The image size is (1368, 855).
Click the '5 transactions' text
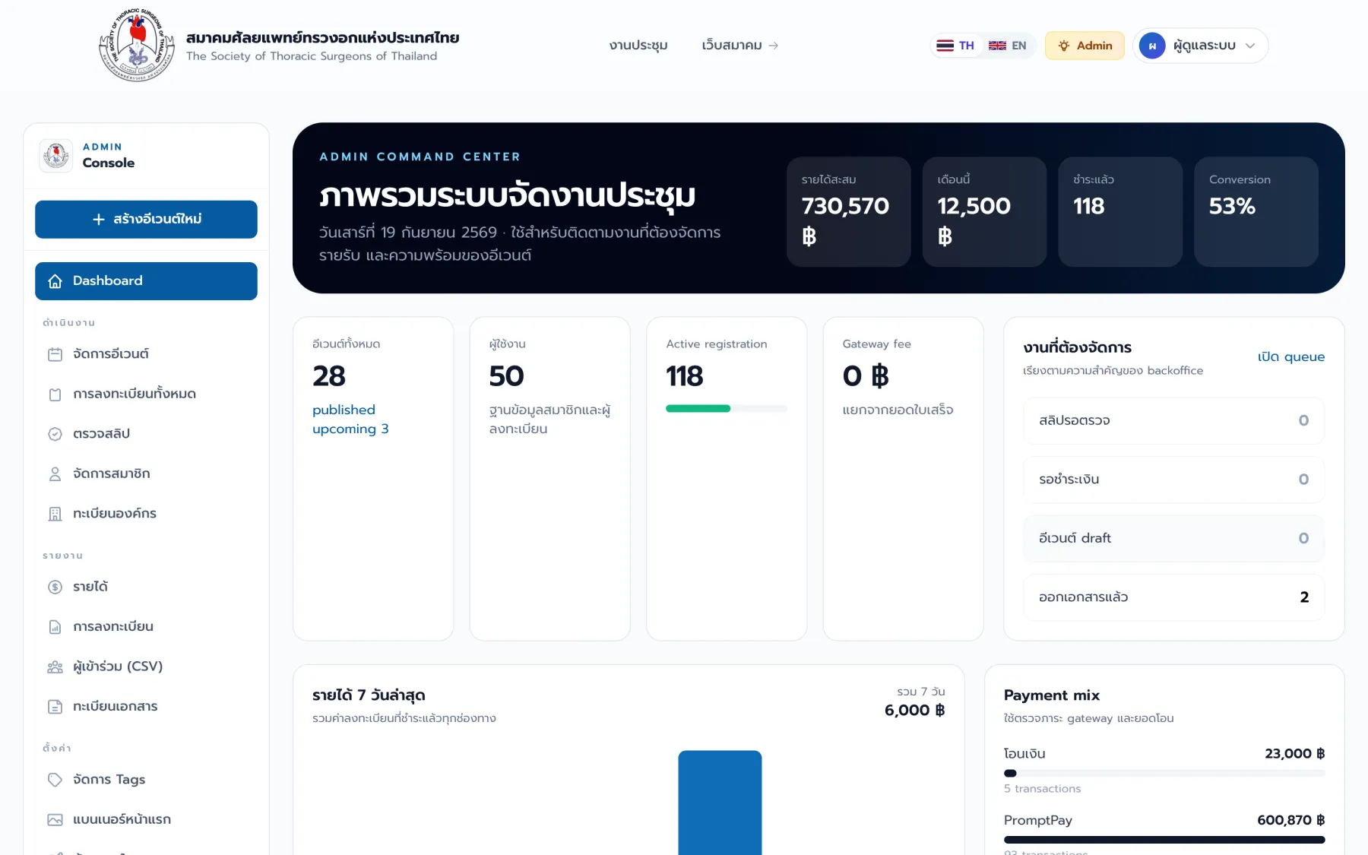[x=1042, y=789]
